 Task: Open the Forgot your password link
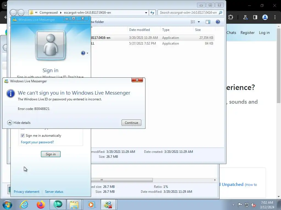coord(37,142)
